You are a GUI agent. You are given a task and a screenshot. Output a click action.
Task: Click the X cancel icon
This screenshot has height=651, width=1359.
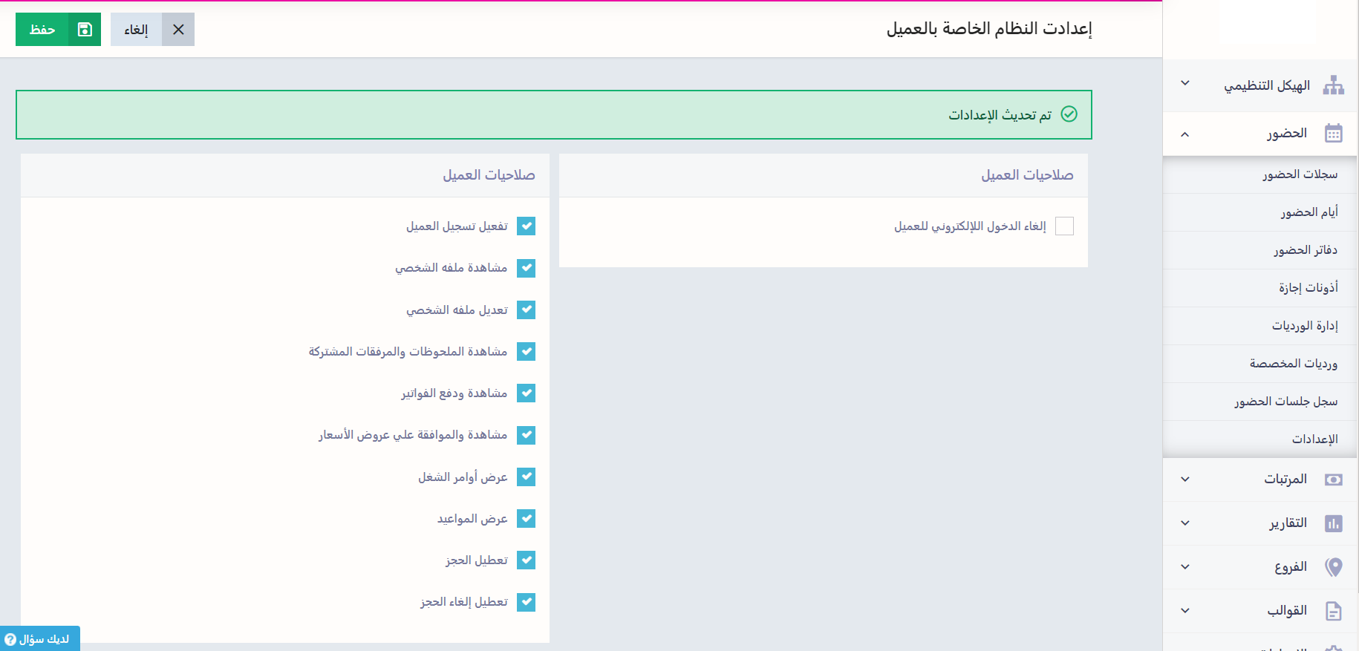[x=178, y=30]
